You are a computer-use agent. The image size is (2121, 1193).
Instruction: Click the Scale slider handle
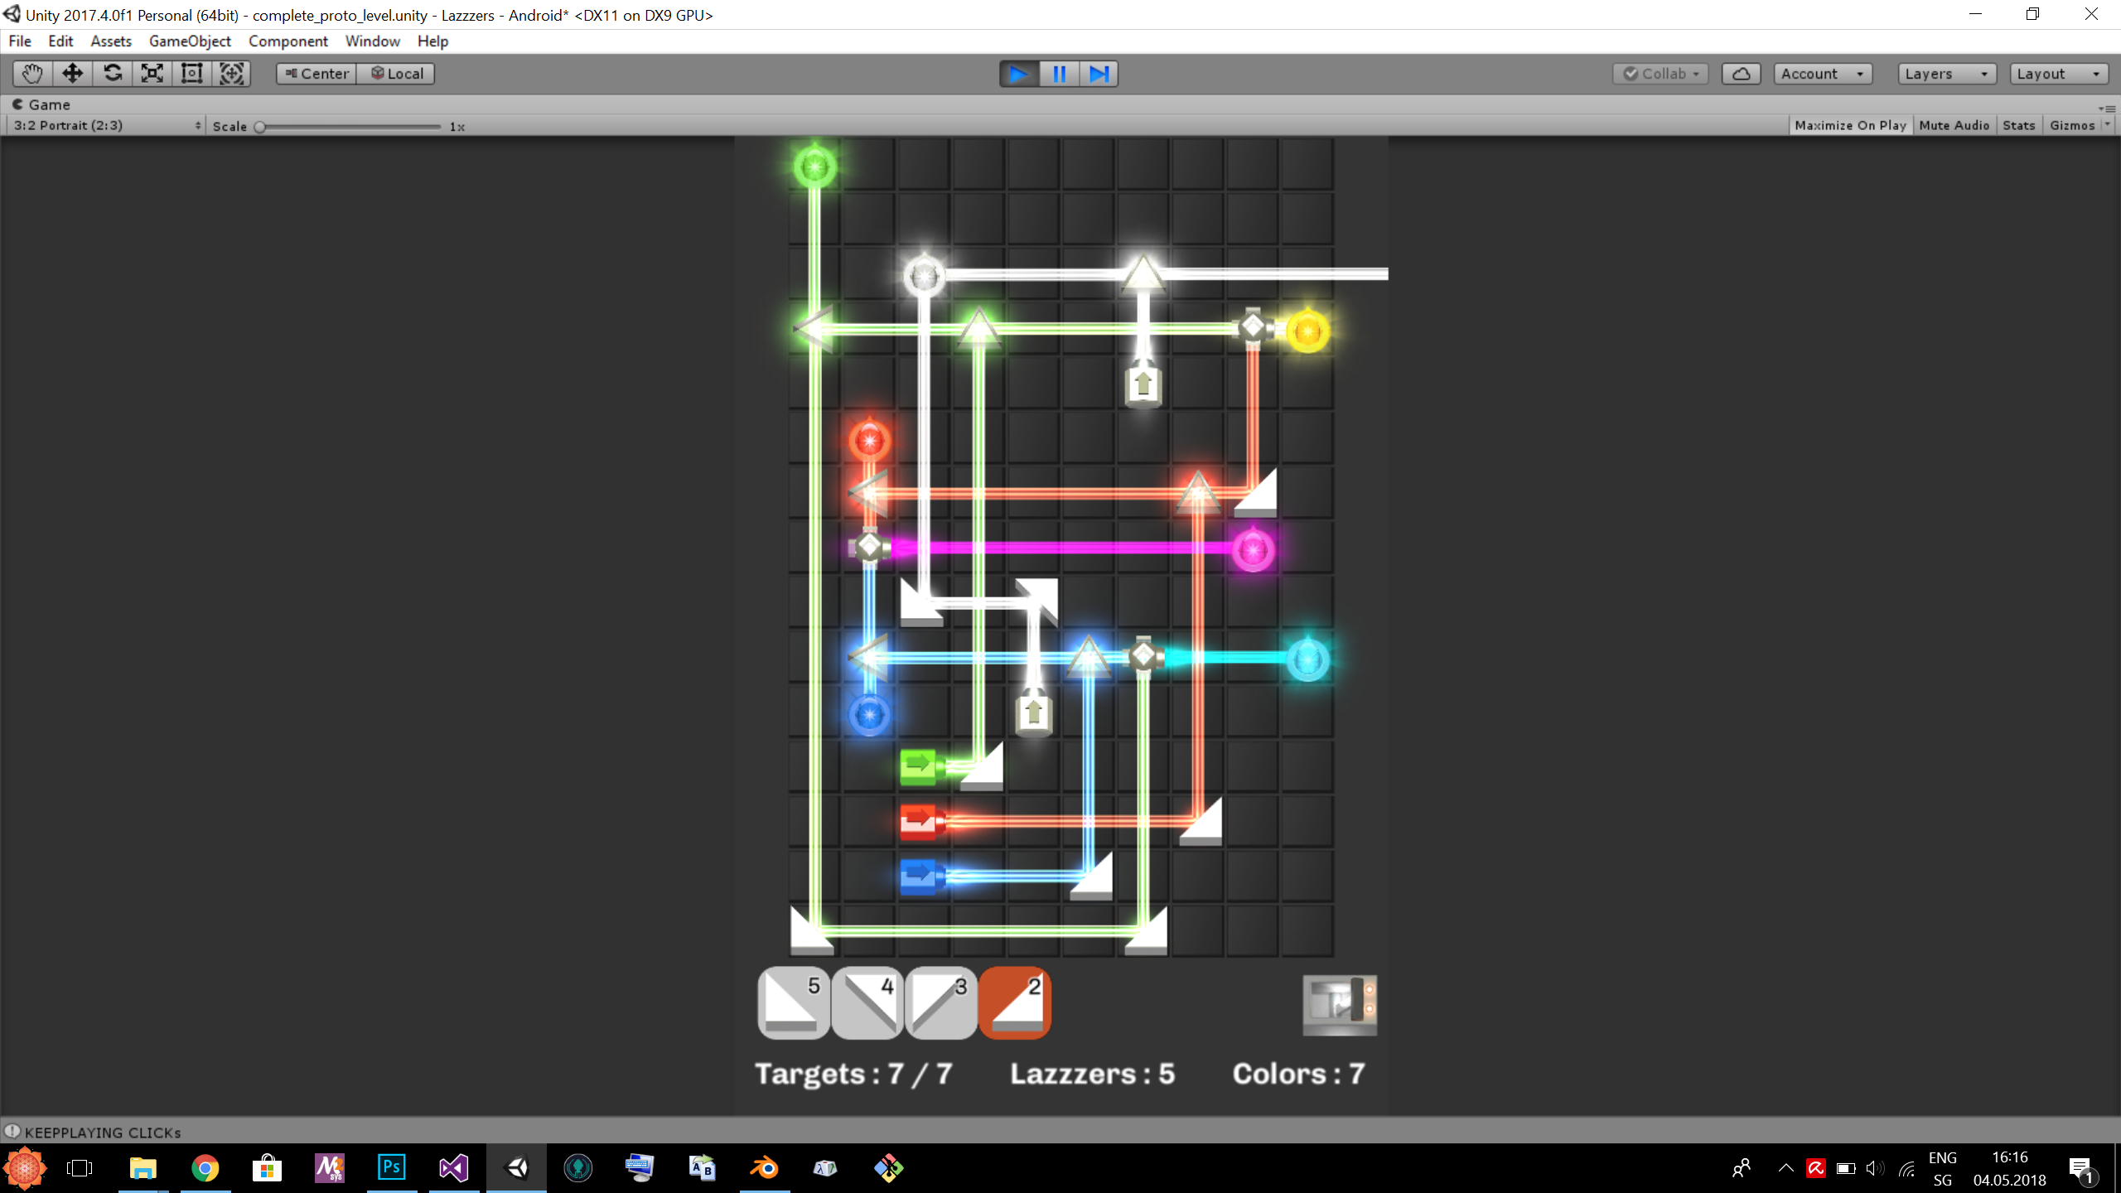click(260, 127)
